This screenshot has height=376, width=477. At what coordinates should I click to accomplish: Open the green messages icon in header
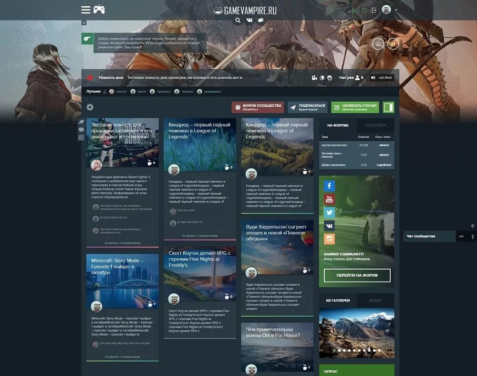pyautogui.click(x=364, y=10)
